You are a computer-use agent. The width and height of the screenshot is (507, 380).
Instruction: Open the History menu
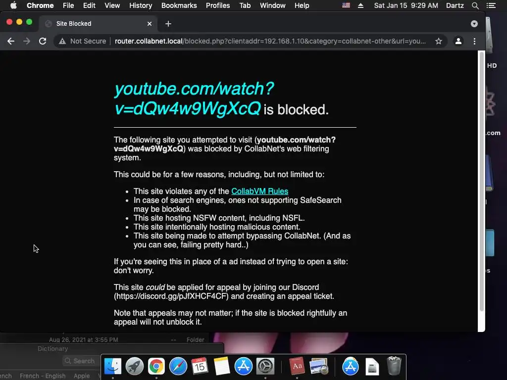140,5
